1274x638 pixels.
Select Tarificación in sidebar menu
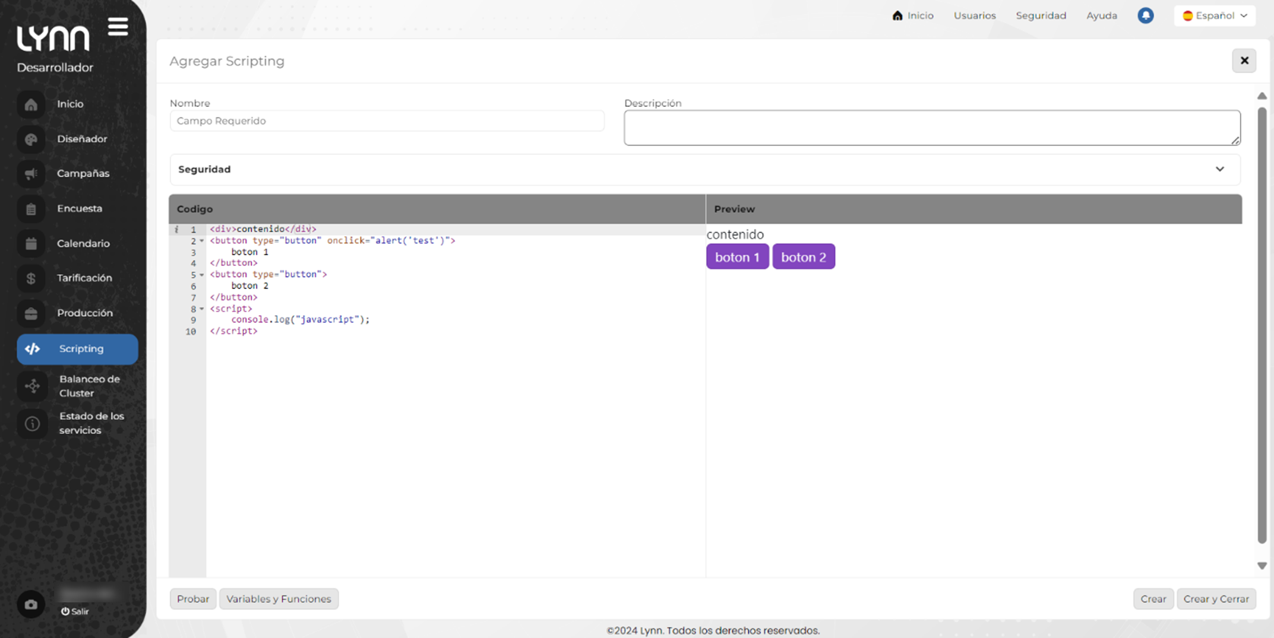pyautogui.click(x=84, y=278)
